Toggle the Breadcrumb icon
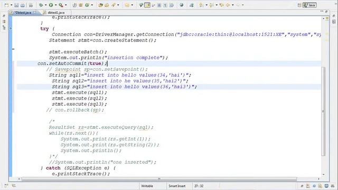Screen dimensions: 338x190 point(141,5)
